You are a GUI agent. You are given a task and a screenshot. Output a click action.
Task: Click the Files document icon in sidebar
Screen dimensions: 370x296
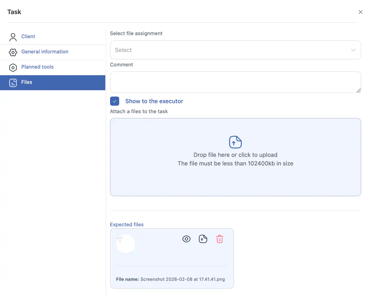click(13, 82)
